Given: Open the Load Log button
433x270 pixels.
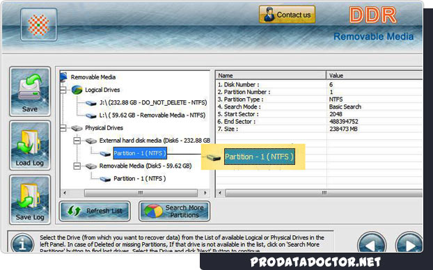Looking at the screenshot, I should tap(30, 145).
